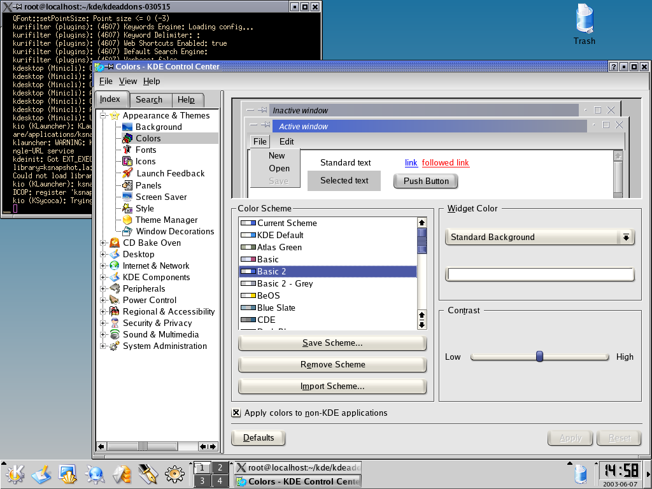Click the web browser globe icon in the panel
Image resolution: width=652 pixels, height=489 pixels.
(x=94, y=474)
